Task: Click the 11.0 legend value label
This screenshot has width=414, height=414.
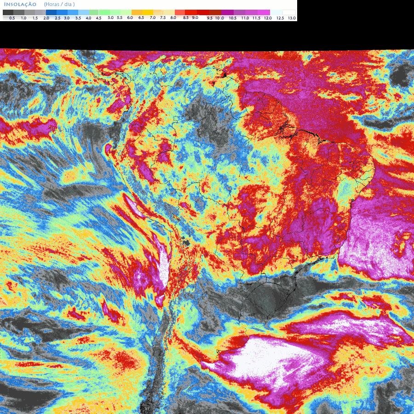Action: 245,18
